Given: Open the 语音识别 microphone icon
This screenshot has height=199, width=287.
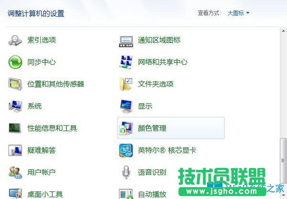Looking at the screenshot, I should tap(126, 172).
